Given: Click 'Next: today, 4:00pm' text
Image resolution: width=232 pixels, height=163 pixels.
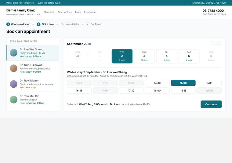Looking at the screenshot, I should [30, 72].
